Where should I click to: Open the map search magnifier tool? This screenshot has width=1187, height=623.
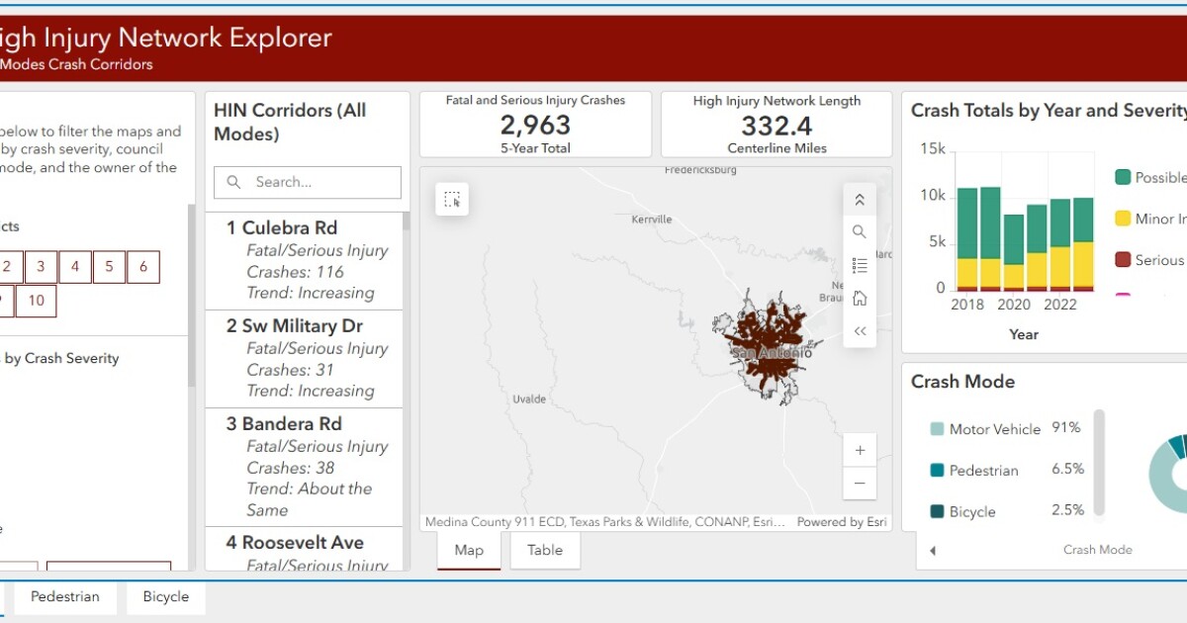(859, 230)
